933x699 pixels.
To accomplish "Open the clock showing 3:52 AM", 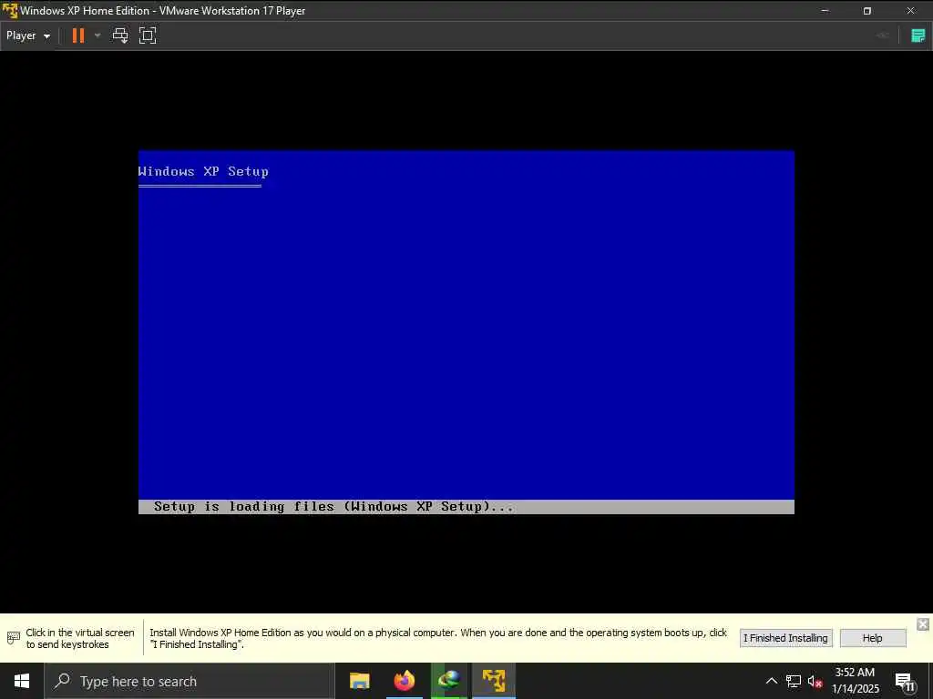I will click(x=855, y=681).
